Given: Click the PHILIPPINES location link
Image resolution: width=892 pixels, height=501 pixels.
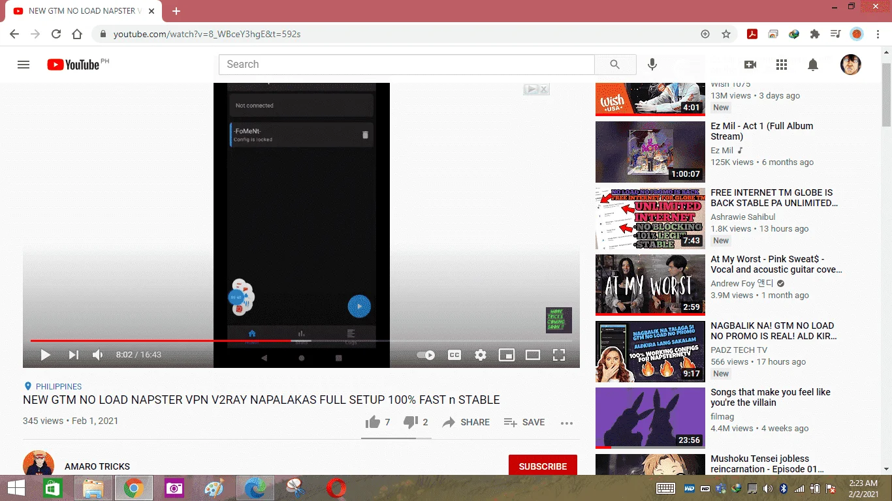Looking at the screenshot, I should pos(59,386).
